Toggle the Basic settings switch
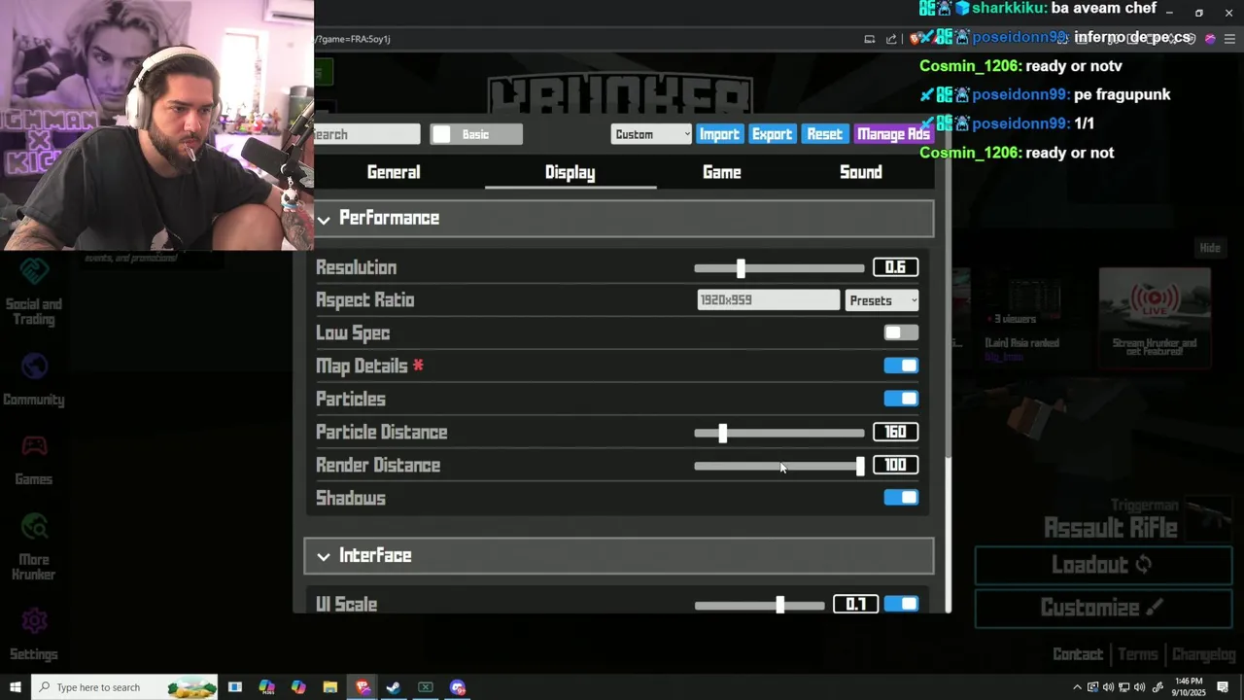 476,134
